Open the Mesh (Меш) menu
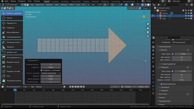This screenshot has height=109, width=194. click(x=57, y=5)
